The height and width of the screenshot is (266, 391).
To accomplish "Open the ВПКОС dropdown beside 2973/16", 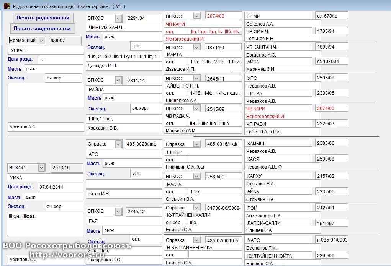I will pos(41,168).
